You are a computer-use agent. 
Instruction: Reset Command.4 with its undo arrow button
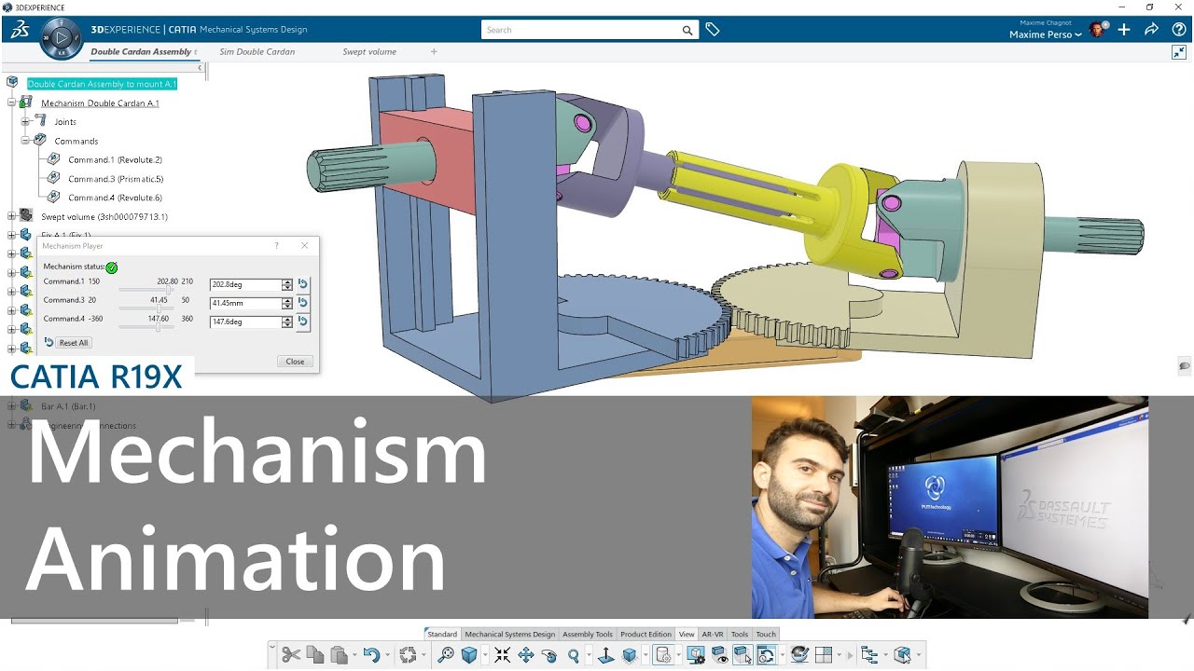[302, 322]
